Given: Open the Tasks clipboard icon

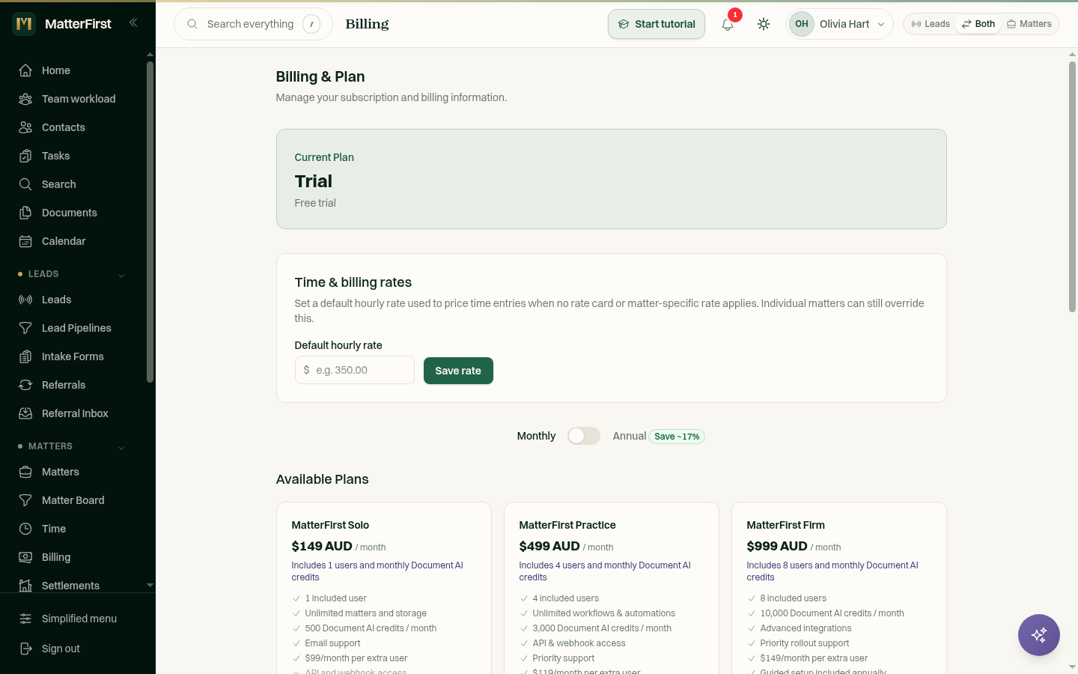Looking at the screenshot, I should pyautogui.click(x=25, y=156).
